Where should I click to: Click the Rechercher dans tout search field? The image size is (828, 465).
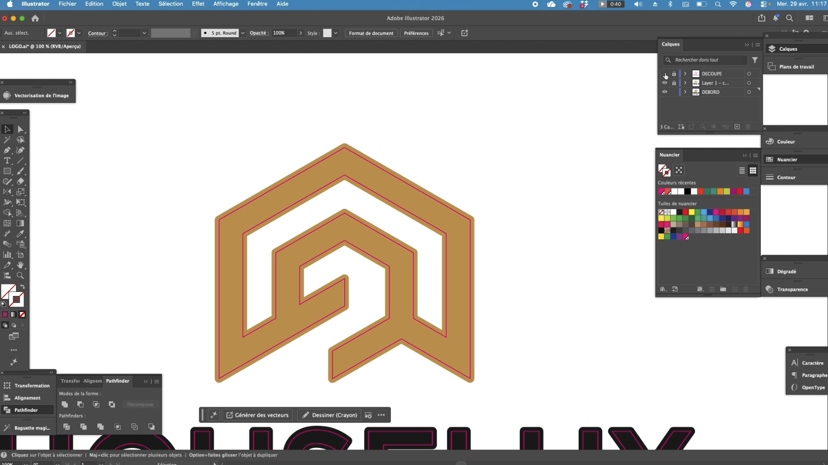[708, 60]
